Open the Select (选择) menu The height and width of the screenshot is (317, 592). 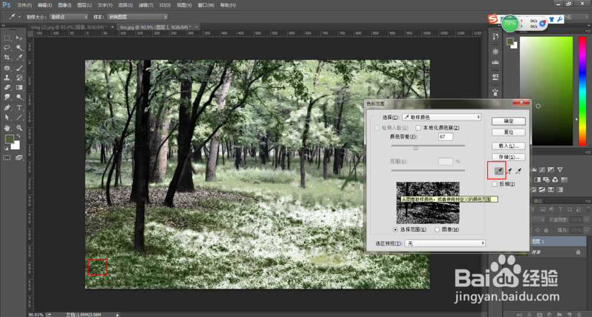coord(126,5)
